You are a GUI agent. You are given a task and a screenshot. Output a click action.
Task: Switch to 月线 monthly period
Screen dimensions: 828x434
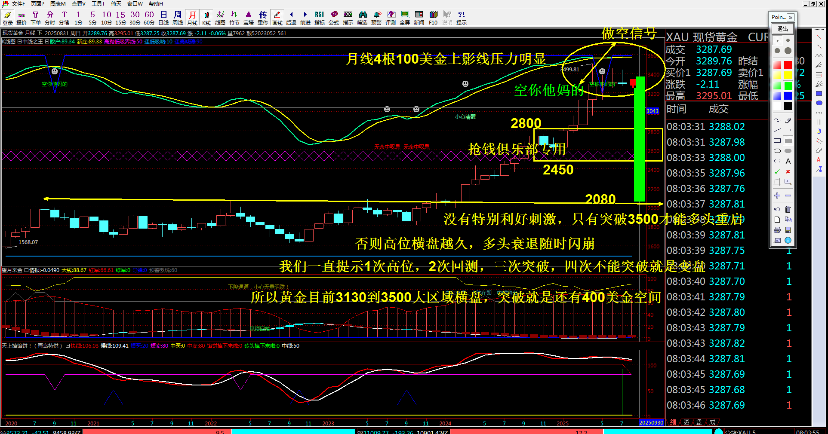[x=192, y=18]
